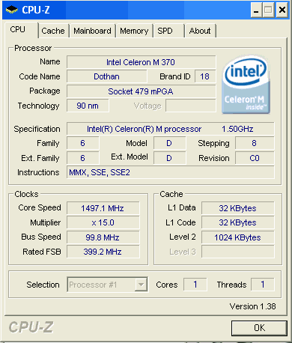Viewport: 292px width, 343px height.
Task: Click the CPU-Z logo at bottom left
Action: pos(31,327)
